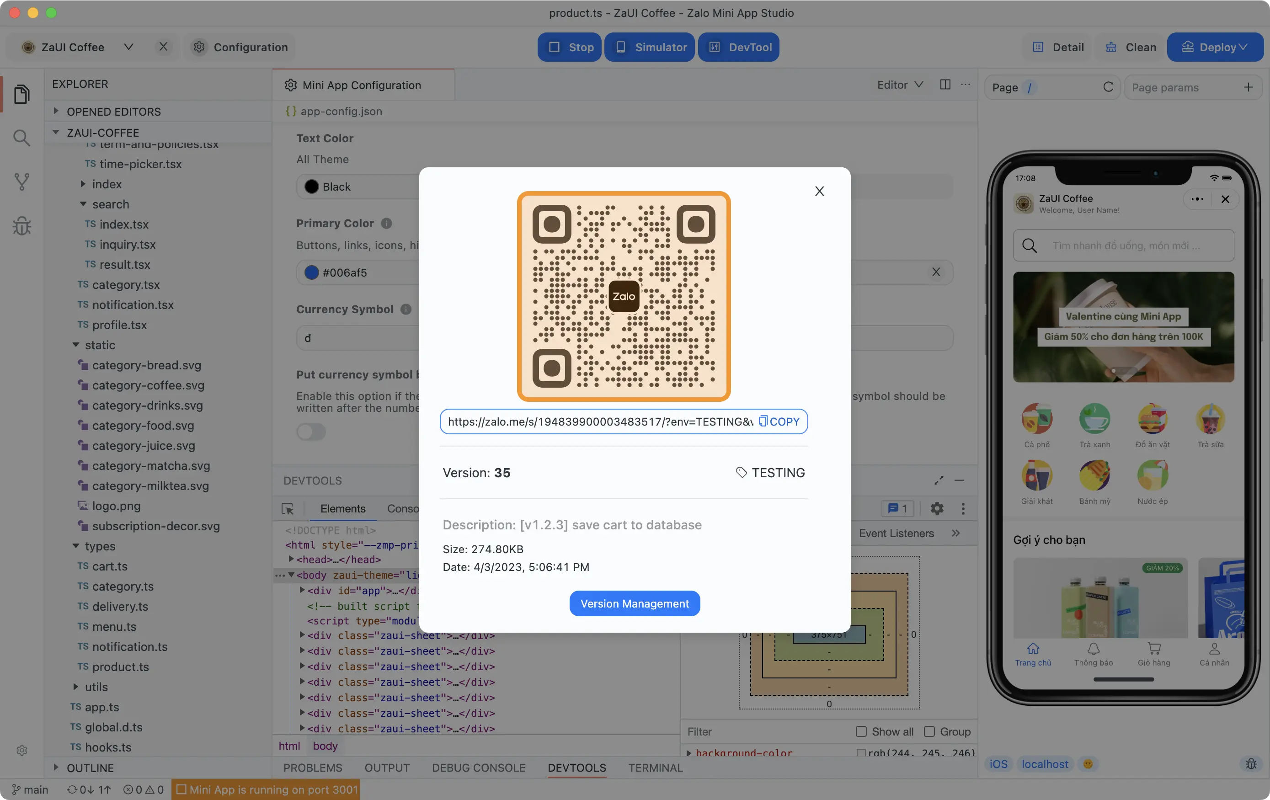Open product.ts in the explorer
Viewport: 1270px width, 800px height.
pyautogui.click(x=120, y=667)
